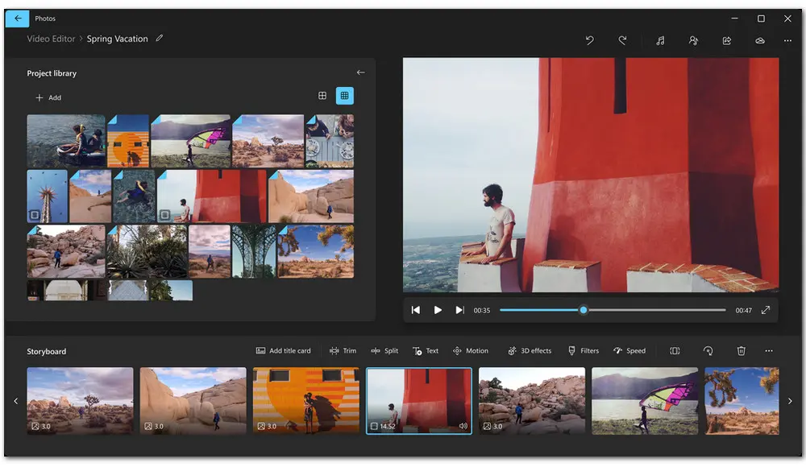Screen dimensions: 806x467
Task: Open background music options
Action: click(x=660, y=39)
